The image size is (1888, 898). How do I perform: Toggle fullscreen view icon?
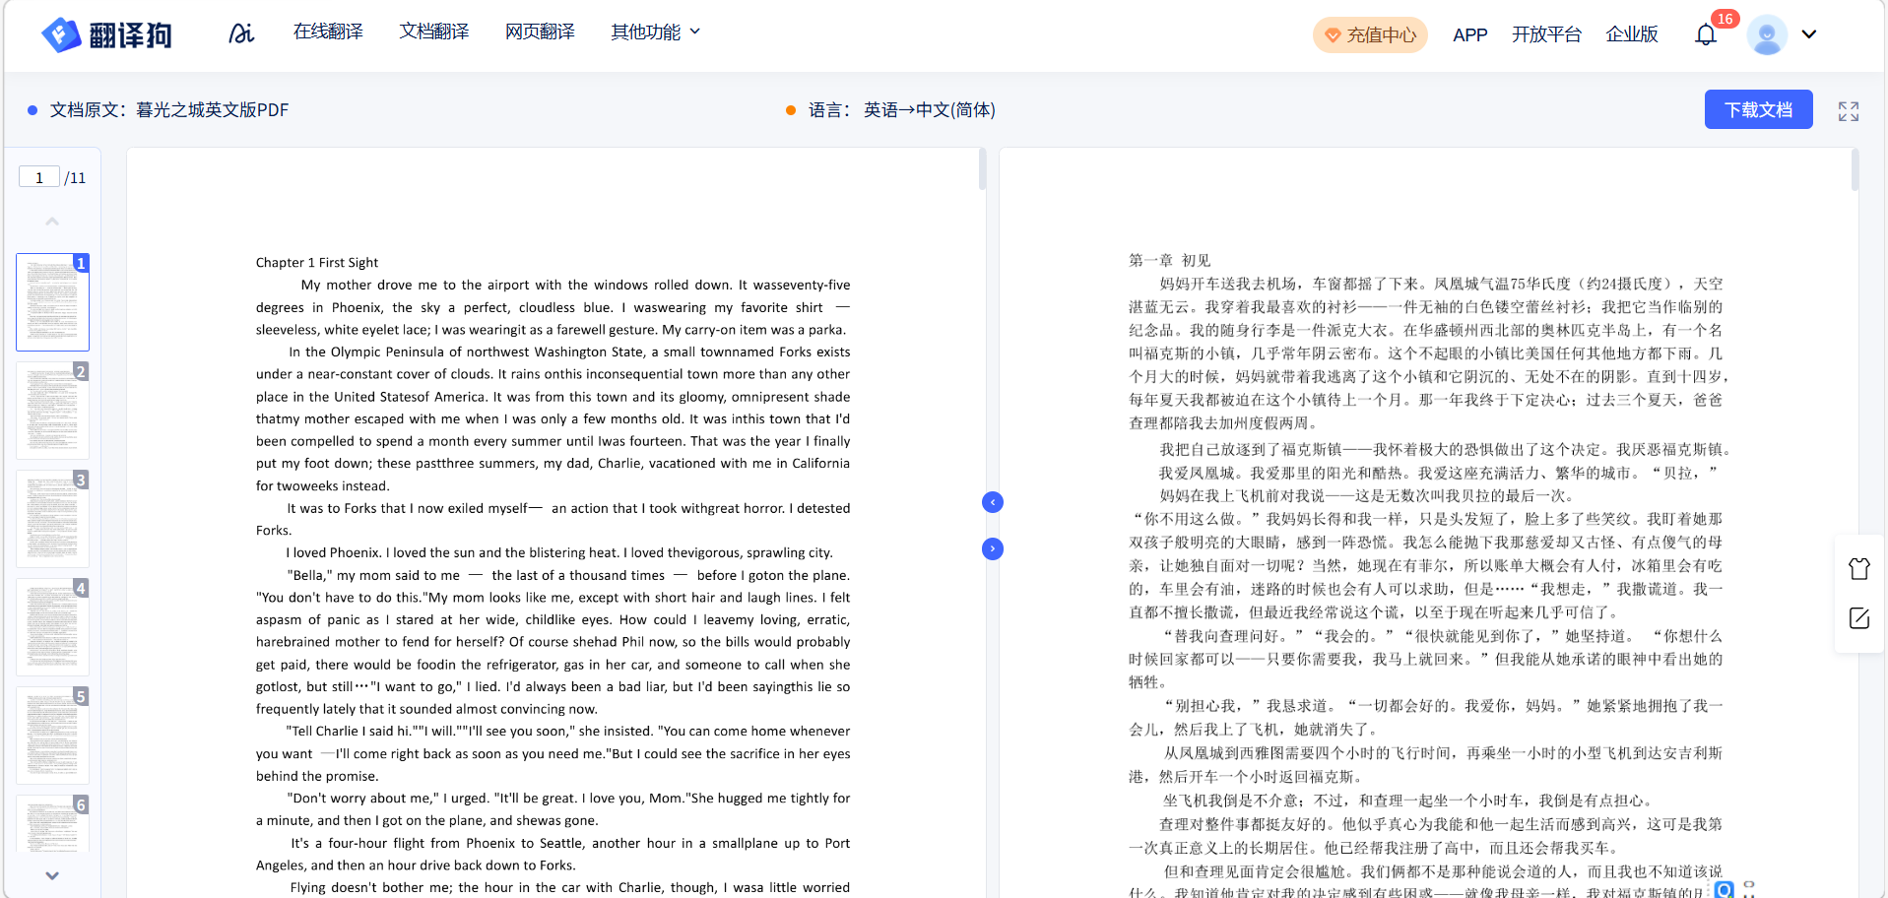point(1849,111)
